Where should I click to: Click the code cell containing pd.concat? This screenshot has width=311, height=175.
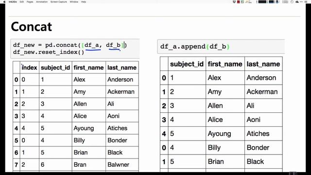75,49
